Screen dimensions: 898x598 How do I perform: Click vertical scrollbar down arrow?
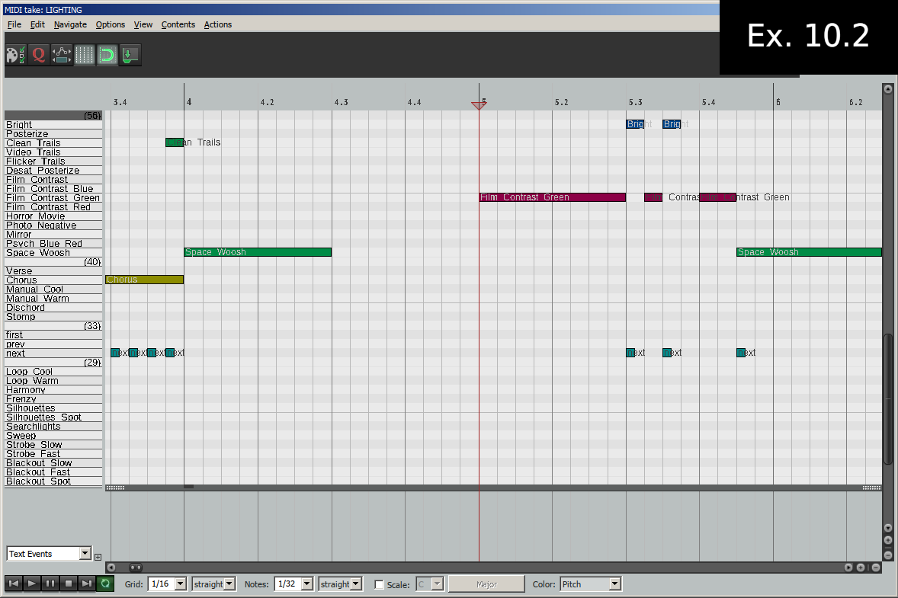click(887, 528)
